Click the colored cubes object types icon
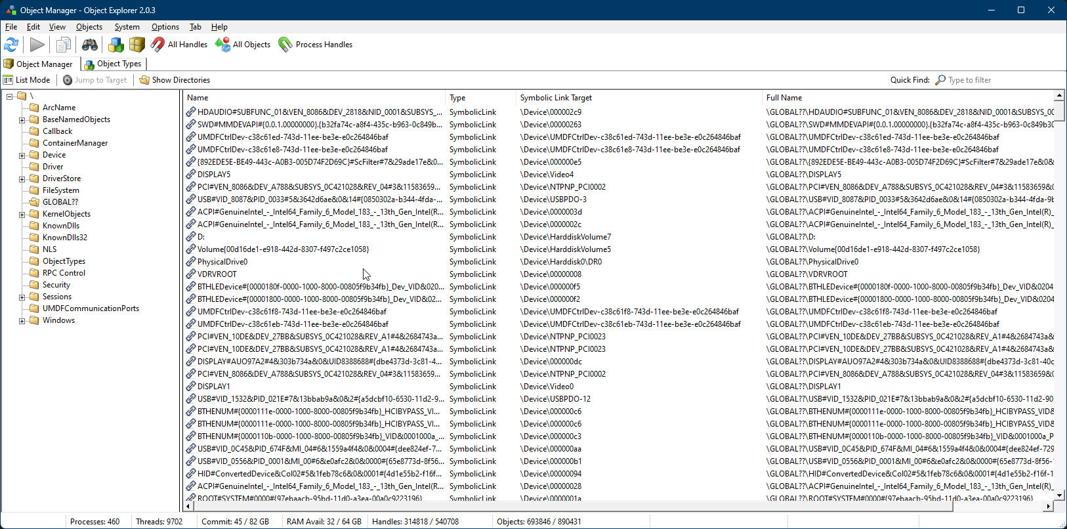Screen dimensions: 1067x529 [116, 45]
